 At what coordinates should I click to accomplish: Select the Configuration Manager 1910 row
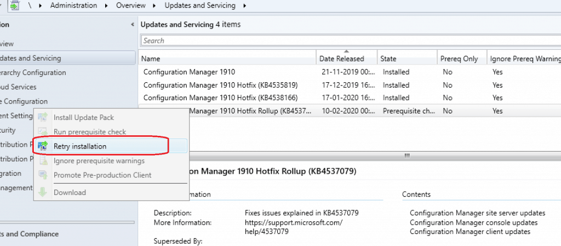pos(350,72)
